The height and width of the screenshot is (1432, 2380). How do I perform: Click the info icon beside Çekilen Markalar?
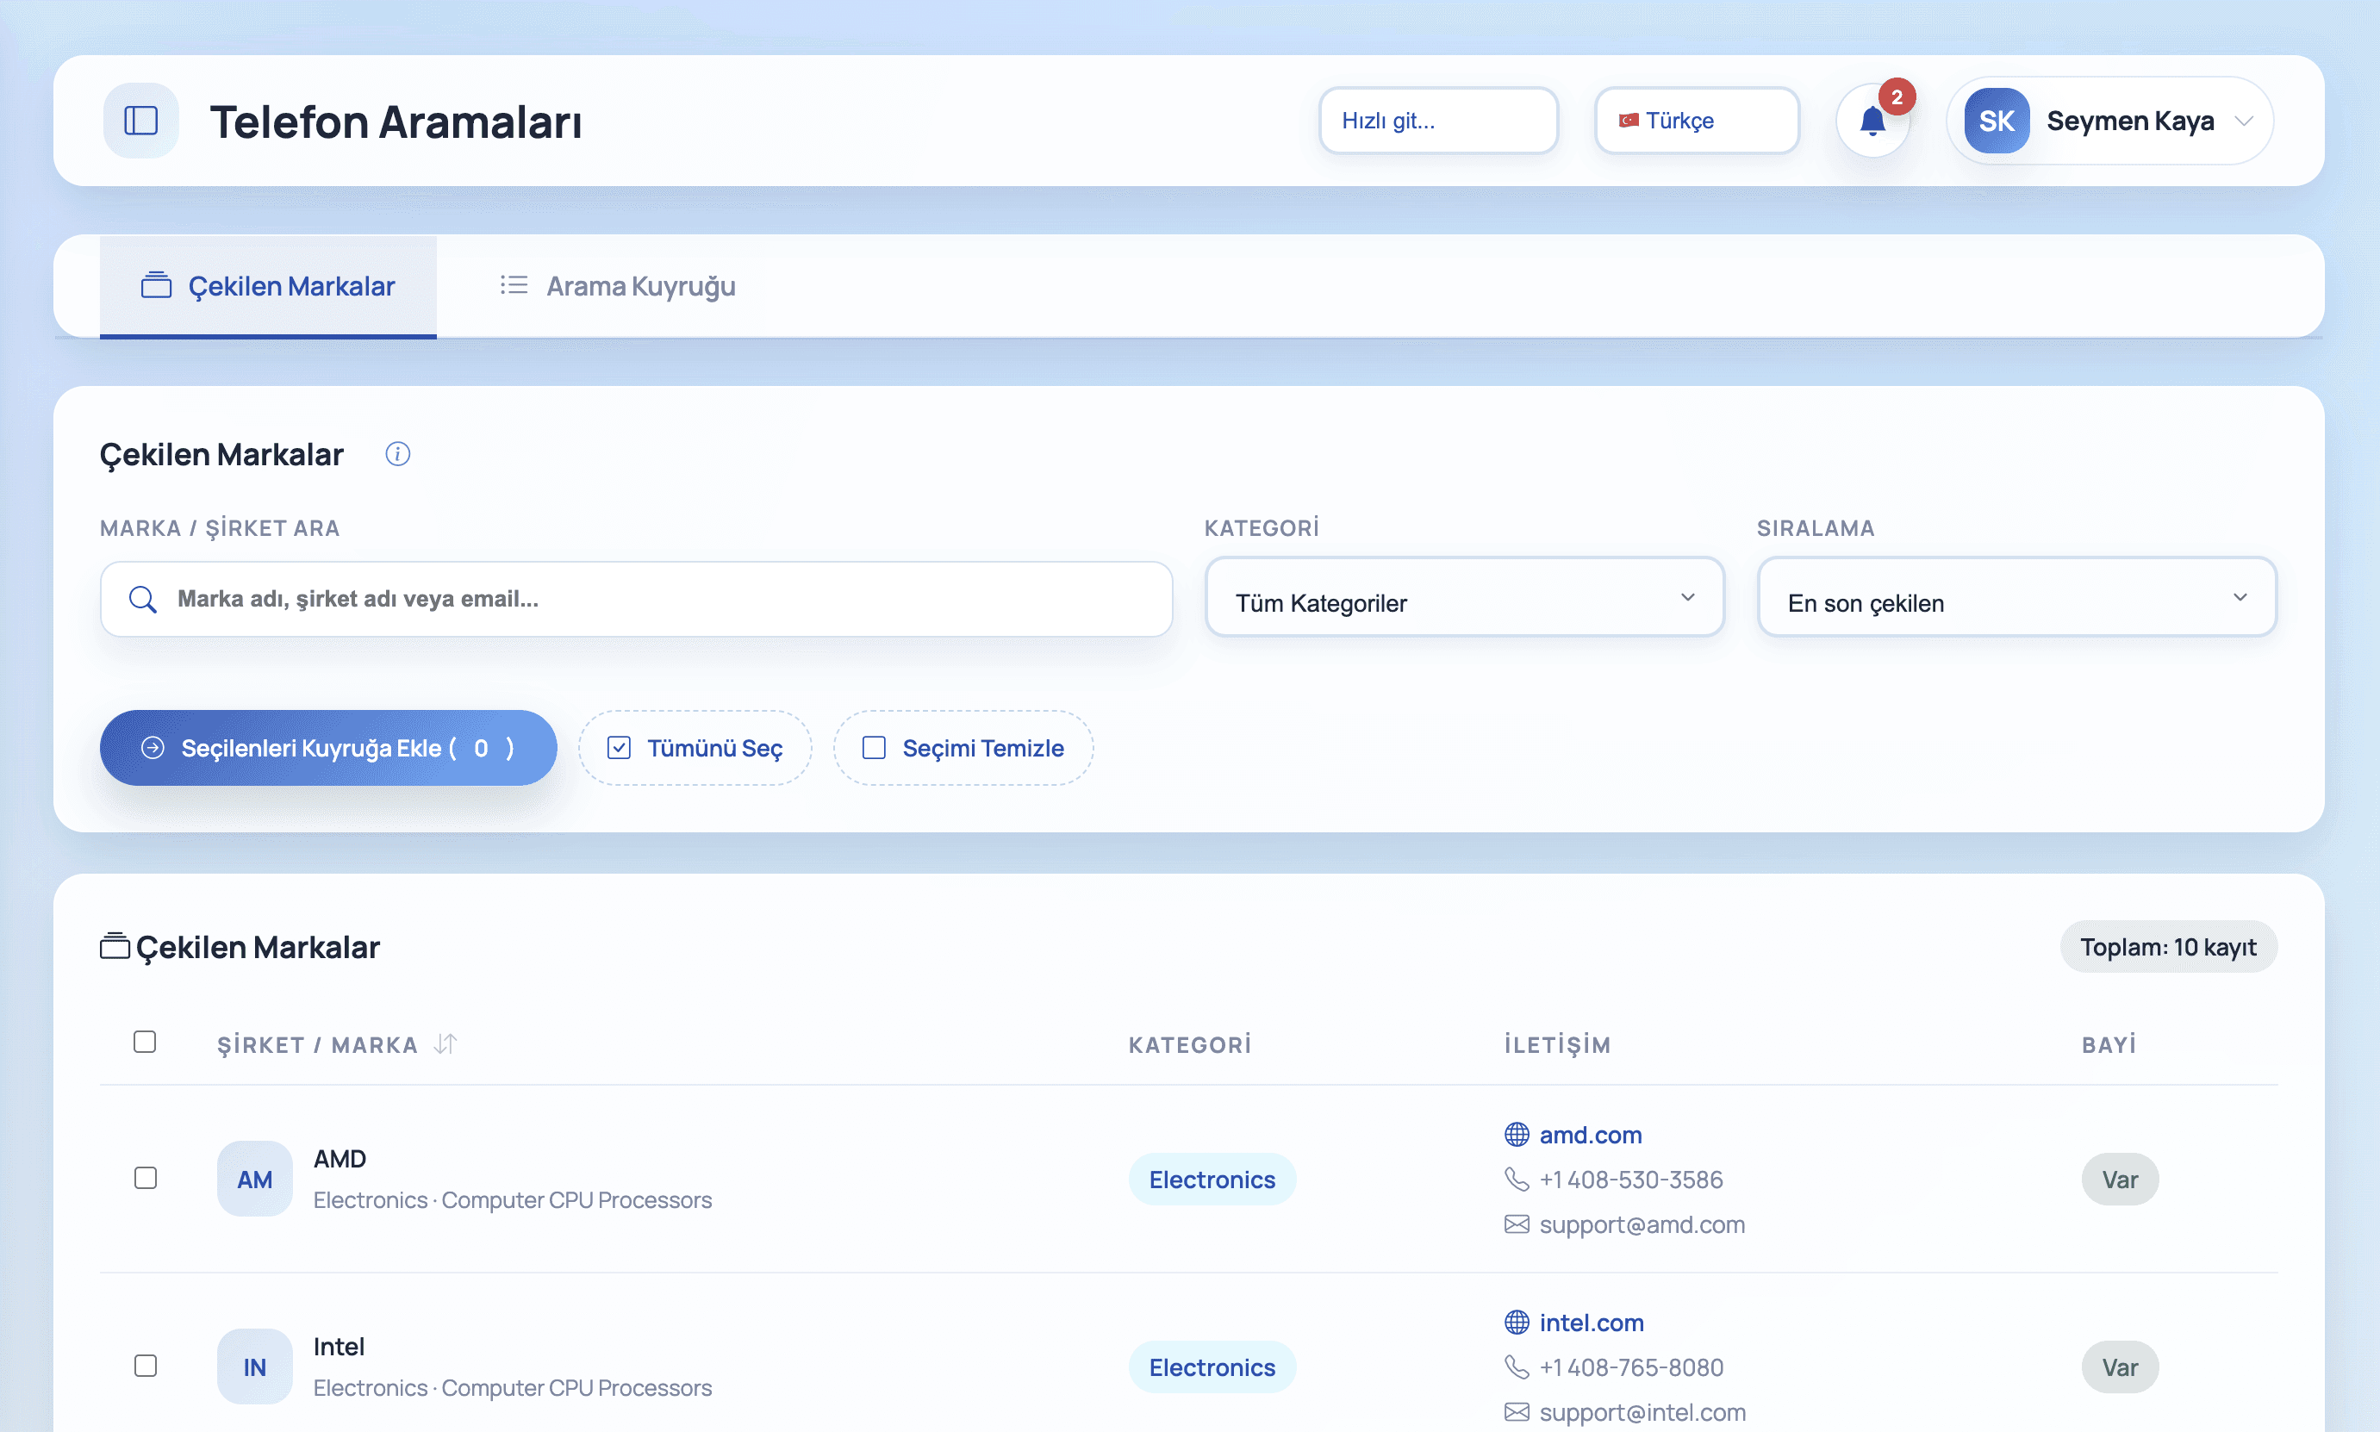click(x=397, y=453)
